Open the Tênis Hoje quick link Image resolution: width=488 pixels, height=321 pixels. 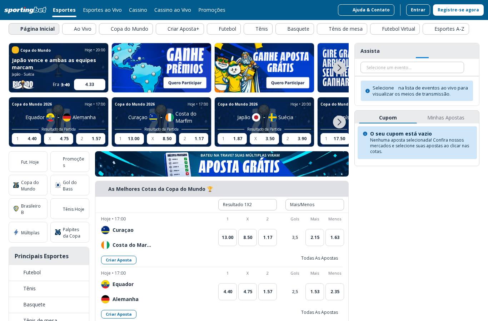(x=70, y=209)
